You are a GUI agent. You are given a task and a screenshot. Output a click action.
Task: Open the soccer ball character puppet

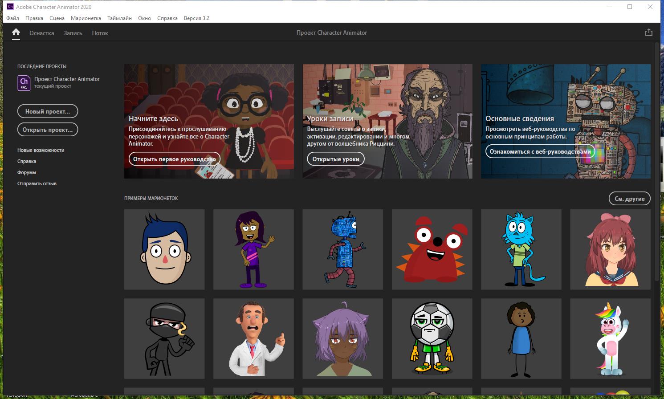pos(432,338)
